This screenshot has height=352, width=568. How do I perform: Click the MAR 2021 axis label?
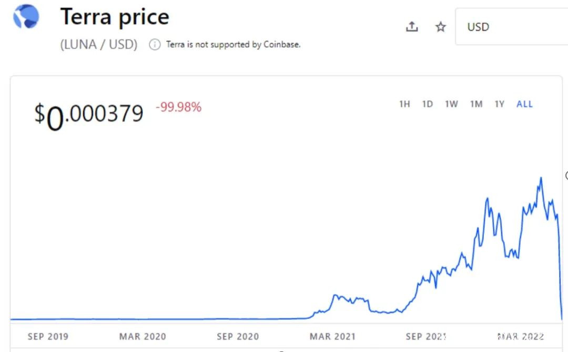coord(332,336)
